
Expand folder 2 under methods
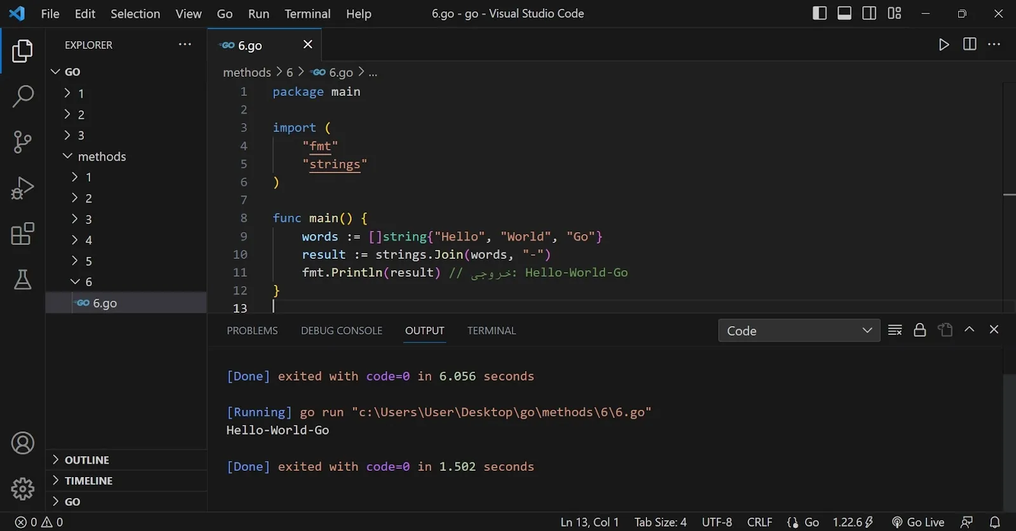(126, 199)
